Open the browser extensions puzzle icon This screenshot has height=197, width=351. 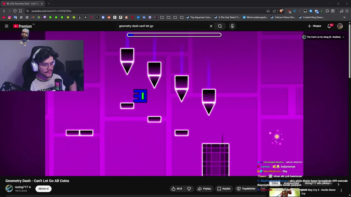[x=327, y=11]
